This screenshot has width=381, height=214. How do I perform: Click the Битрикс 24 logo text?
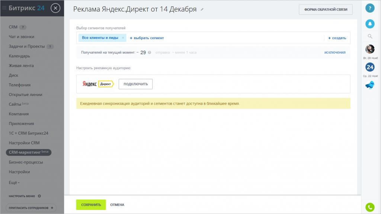[x=27, y=8]
